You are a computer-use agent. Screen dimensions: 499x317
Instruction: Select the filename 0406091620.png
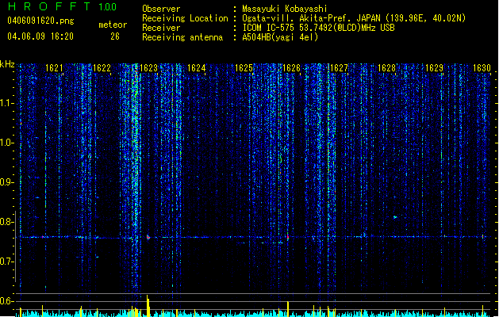pos(40,21)
